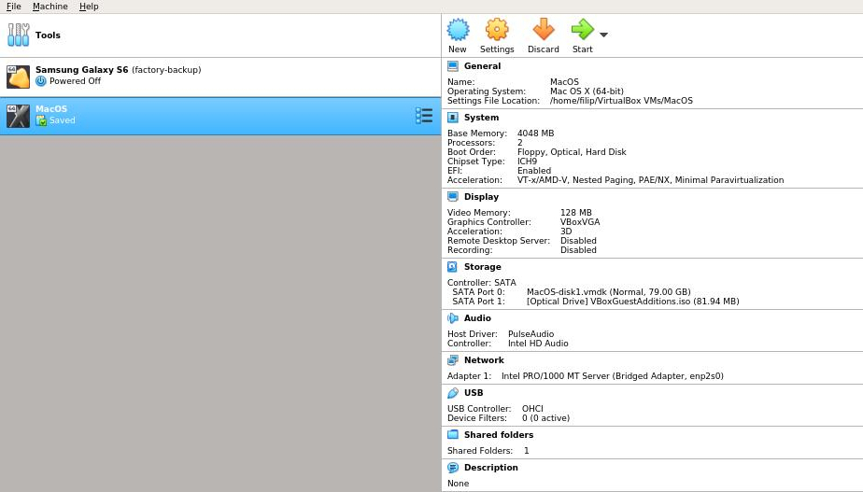Open the Storage settings header link

click(482, 266)
